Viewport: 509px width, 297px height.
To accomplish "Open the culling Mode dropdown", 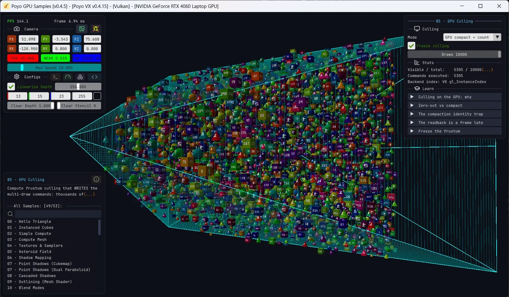I will tap(472, 37).
